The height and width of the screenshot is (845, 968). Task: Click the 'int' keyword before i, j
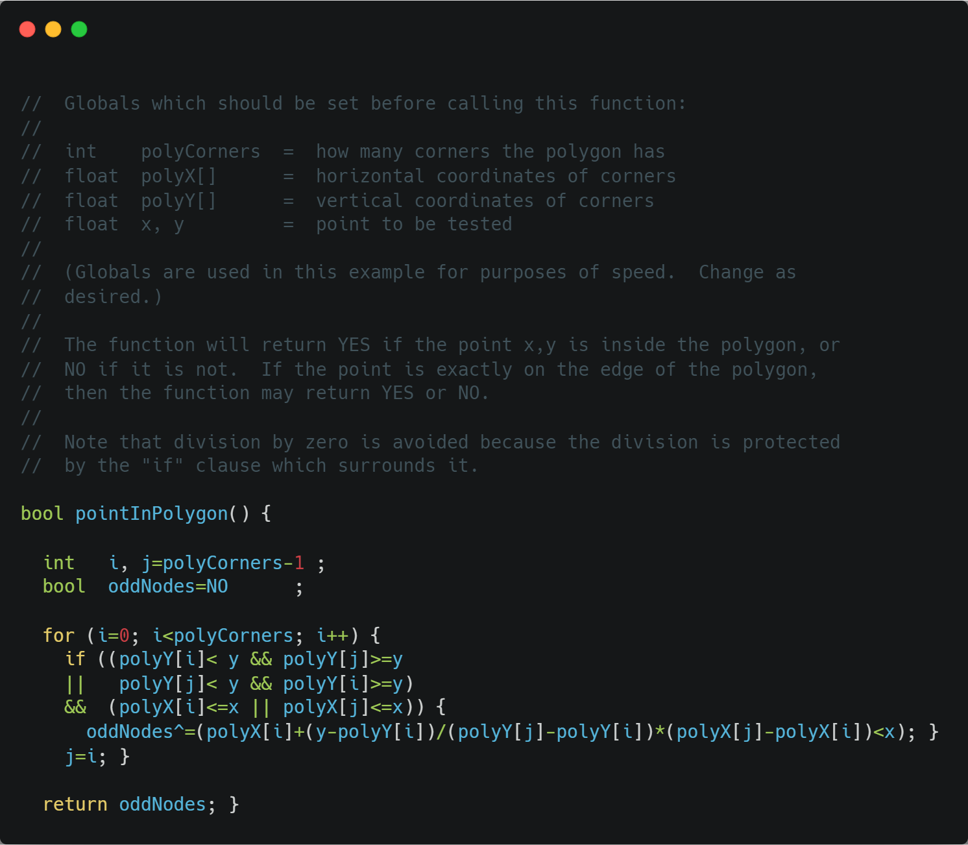click(x=59, y=563)
